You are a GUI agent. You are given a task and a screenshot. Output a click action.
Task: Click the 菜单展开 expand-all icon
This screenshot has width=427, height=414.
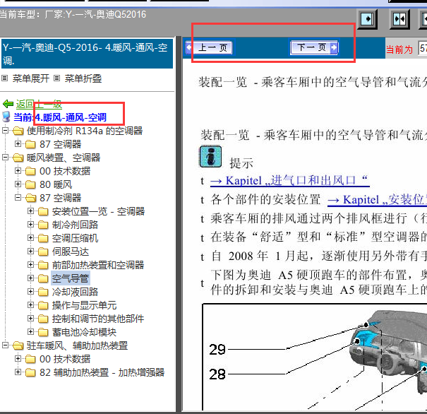5,78
